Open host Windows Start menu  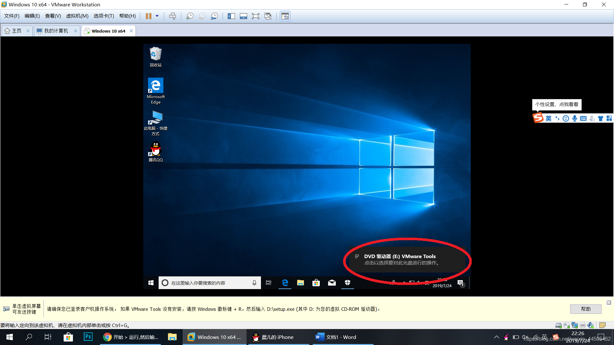(x=10, y=337)
